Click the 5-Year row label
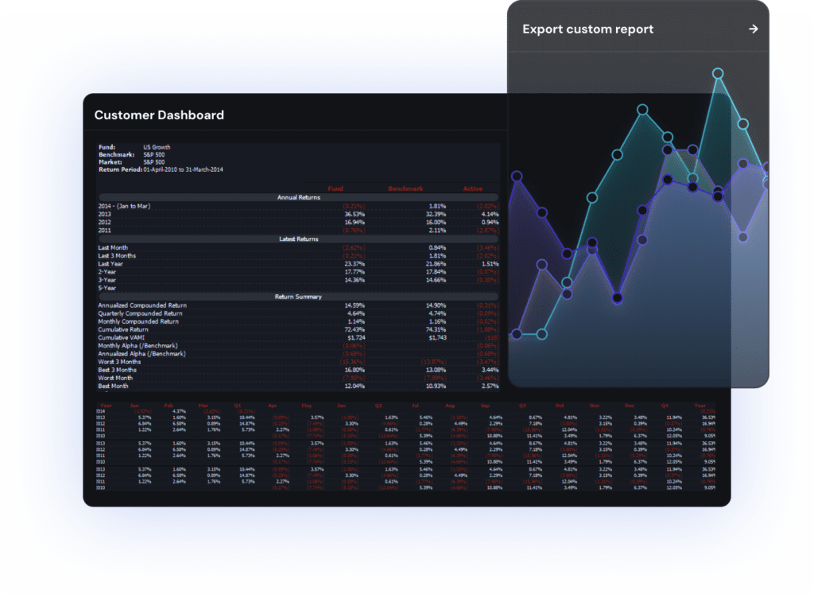 107,288
